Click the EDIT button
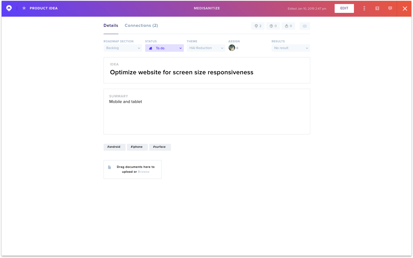Image resolution: width=413 pixels, height=258 pixels. [344, 8]
